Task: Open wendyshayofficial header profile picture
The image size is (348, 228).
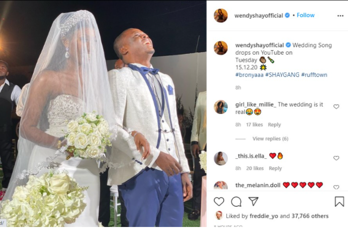Action: 221,16
